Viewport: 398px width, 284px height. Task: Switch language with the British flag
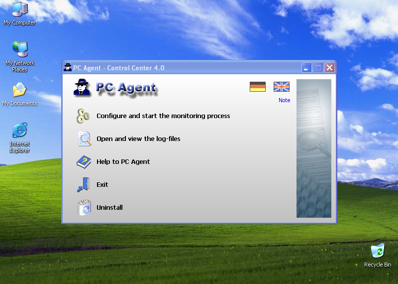282,87
